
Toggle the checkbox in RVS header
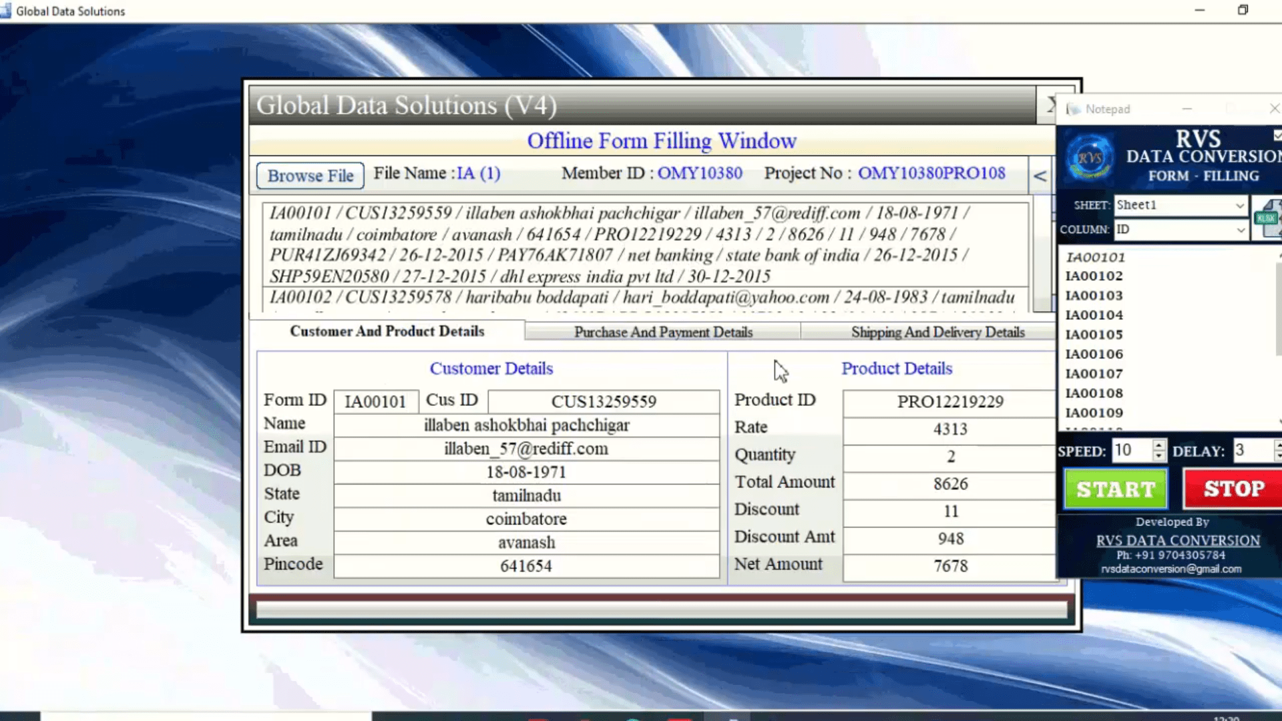[x=1277, y=136]
